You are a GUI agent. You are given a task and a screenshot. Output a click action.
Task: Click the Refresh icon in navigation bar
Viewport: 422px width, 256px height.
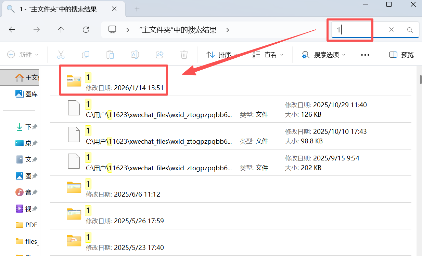click(86, 30)
